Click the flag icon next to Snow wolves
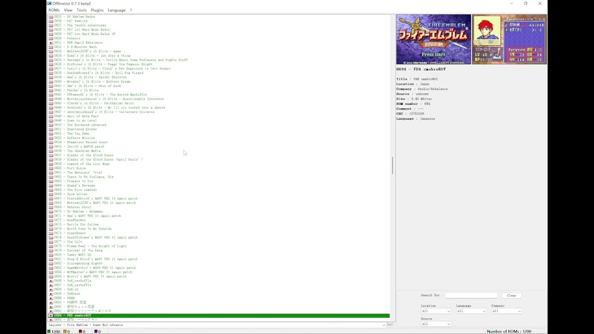594x334 pixels. (x=51, y=194)
